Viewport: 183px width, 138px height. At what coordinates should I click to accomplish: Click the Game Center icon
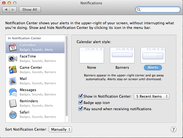(x=13, y=70)
